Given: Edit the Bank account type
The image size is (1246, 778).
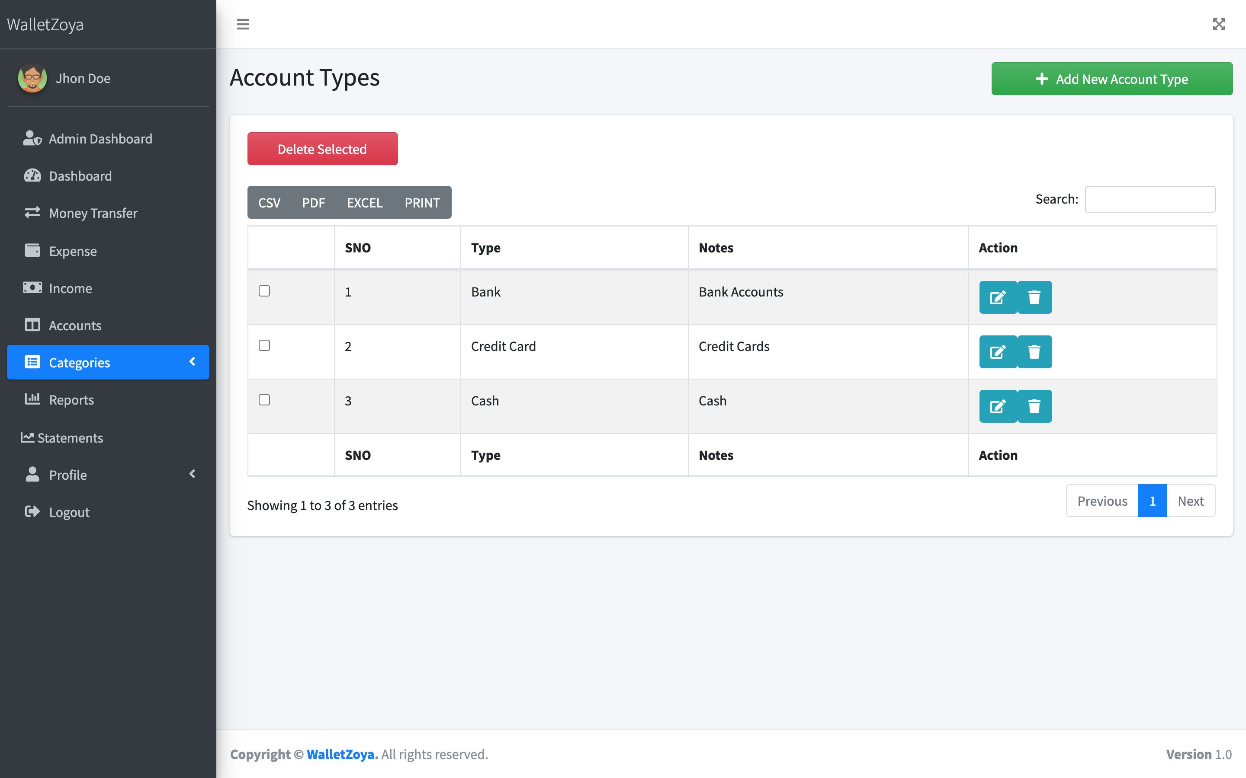Looking at the screenshot, I should coord(997,297).
